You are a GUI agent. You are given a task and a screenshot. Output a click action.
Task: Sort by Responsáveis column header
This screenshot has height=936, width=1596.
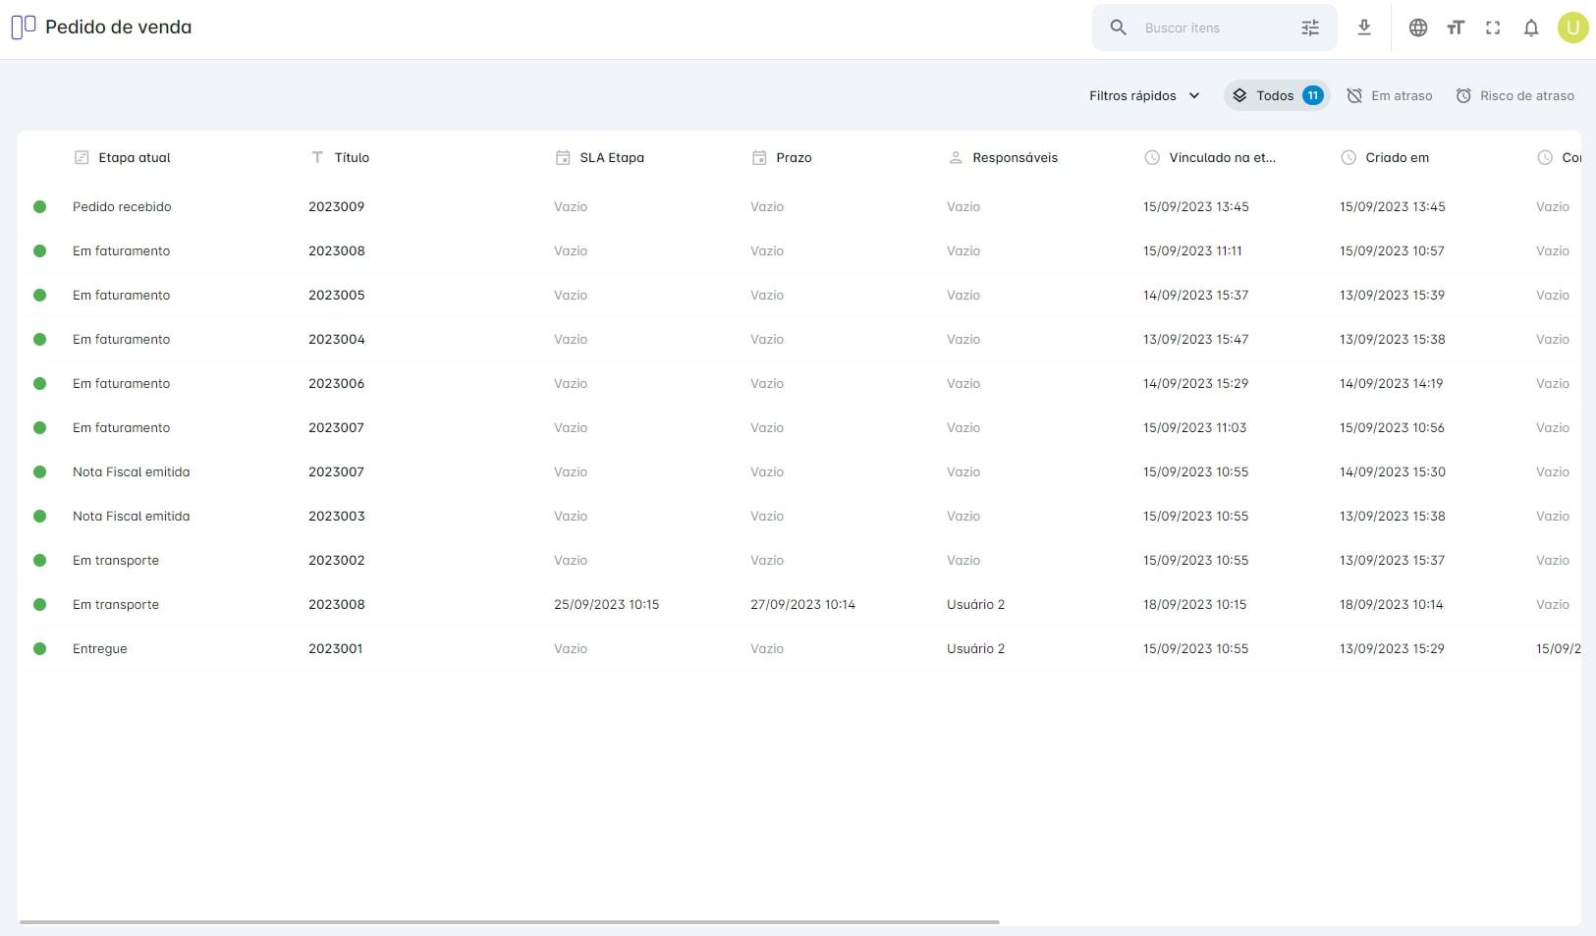(x=1015, y=157)
